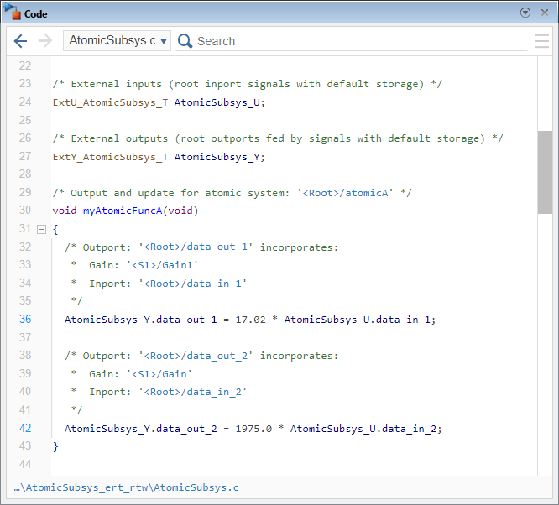Follow the '<Root>/data_in_1' link
559x505 pixels.
pos(192,284)
